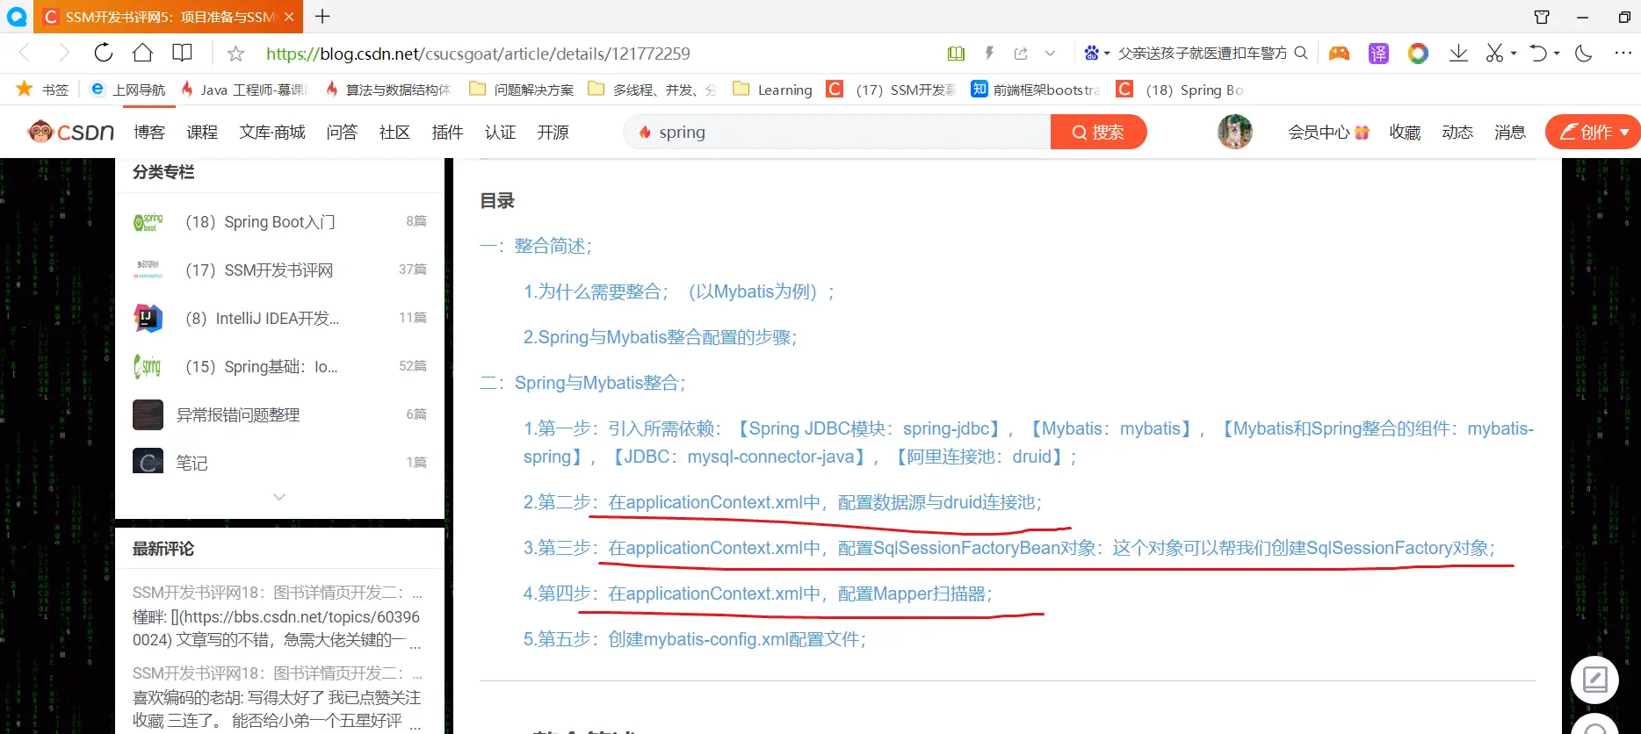Click the CSDN logo

click(x=71, y=132)
